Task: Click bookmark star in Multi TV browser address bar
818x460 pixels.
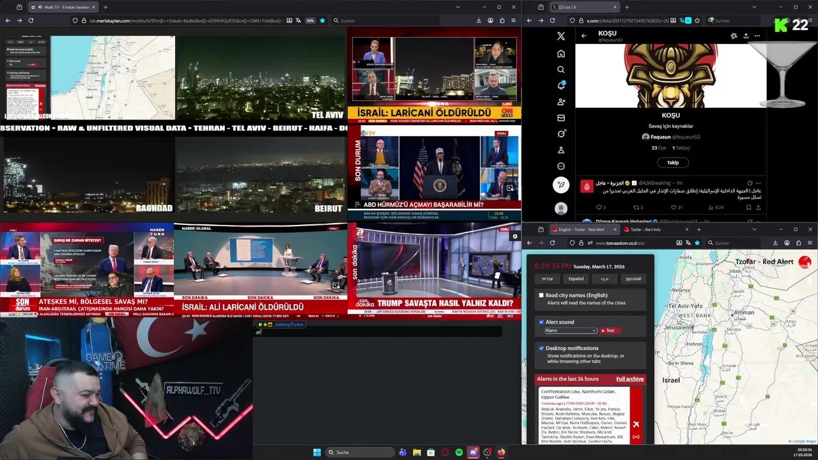Action: click(x=322, y=20)
